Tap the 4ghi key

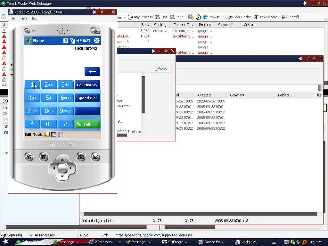32,98
